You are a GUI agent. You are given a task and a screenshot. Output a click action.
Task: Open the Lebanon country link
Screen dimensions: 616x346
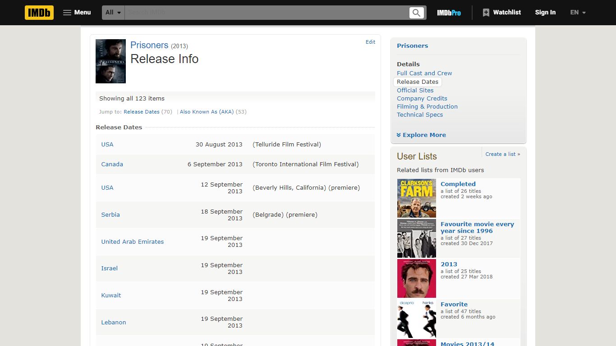114,323
